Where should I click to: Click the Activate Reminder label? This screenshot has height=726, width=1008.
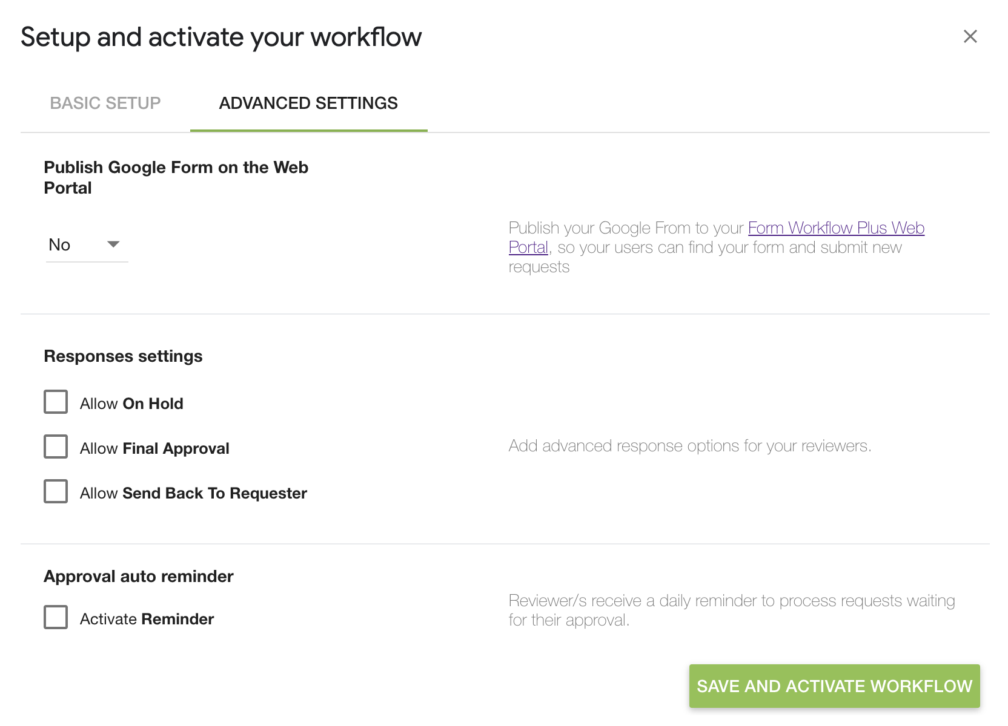(x=147, y=618)
